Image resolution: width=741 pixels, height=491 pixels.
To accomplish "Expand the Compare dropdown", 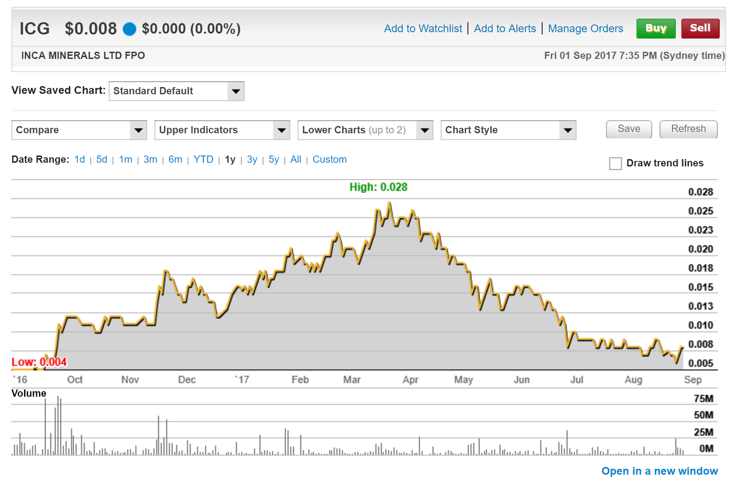I will click(79, 130).
